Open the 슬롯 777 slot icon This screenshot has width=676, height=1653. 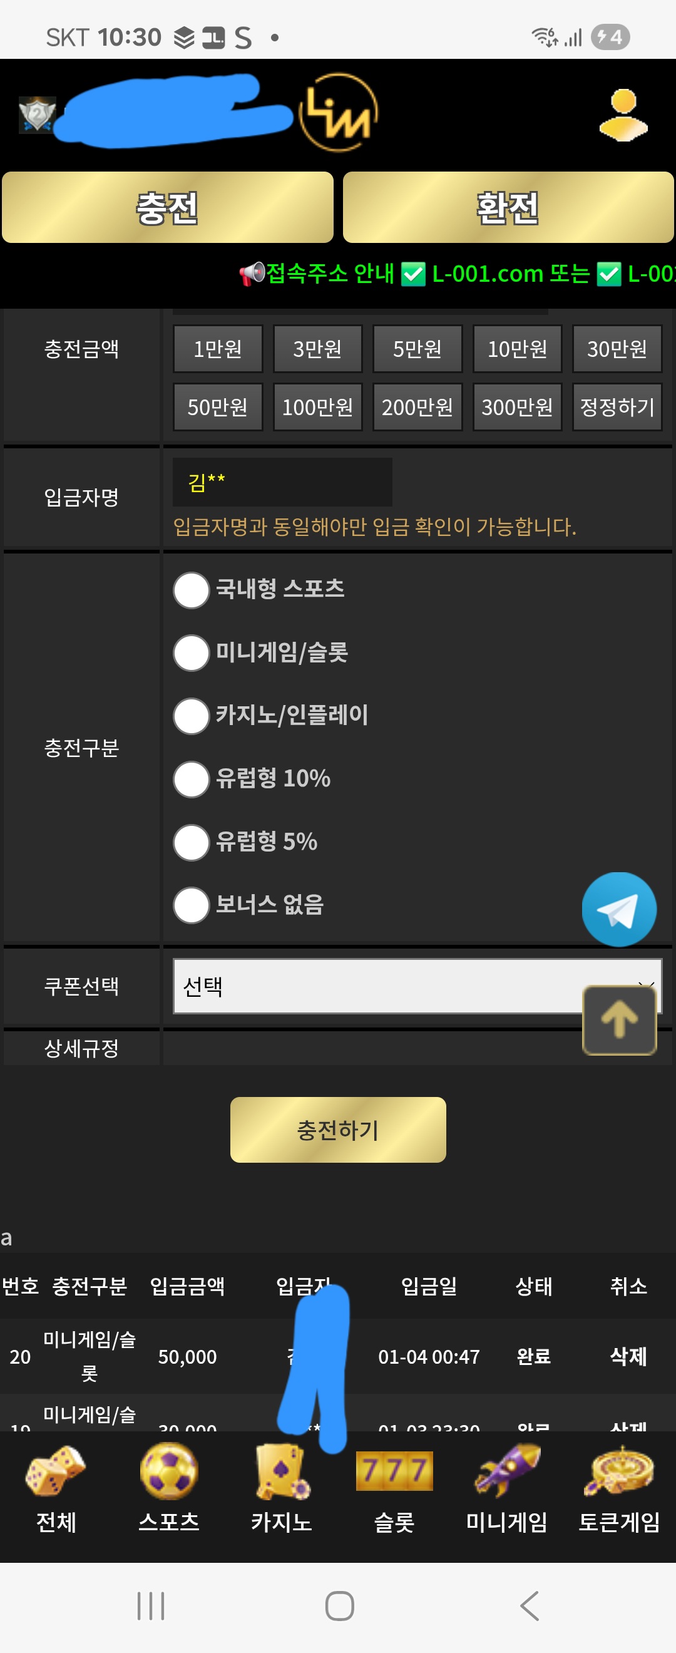[394, 1473]
